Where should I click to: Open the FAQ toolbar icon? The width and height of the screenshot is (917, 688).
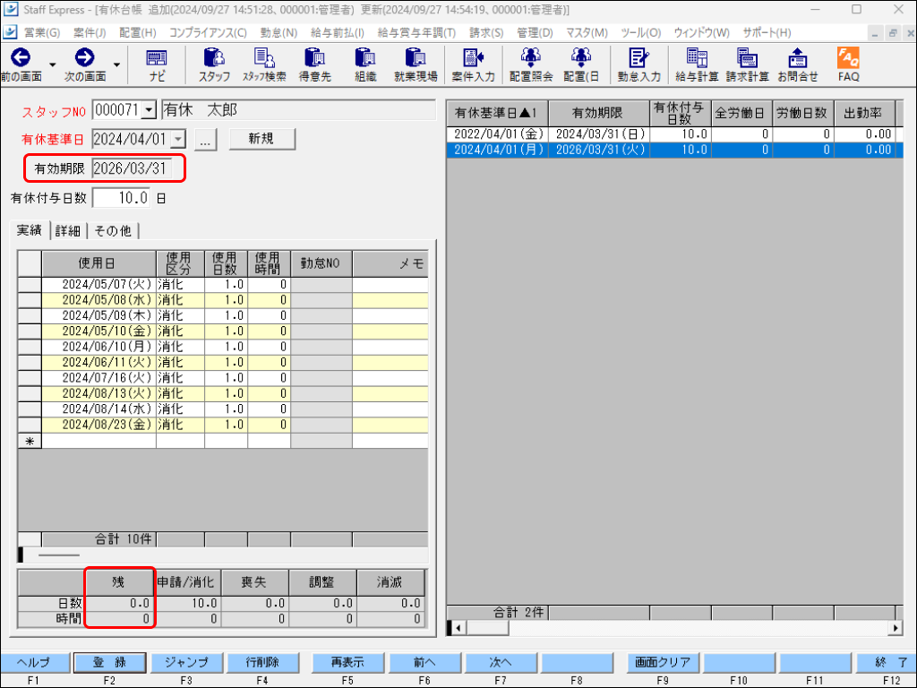[848, 64]
